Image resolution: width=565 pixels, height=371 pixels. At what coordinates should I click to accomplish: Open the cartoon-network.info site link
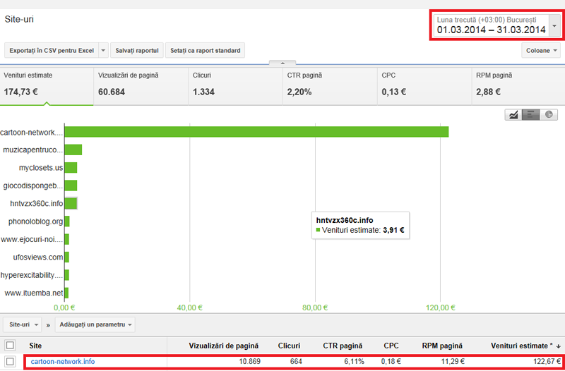pyautogui.click(x=62, y=362)
